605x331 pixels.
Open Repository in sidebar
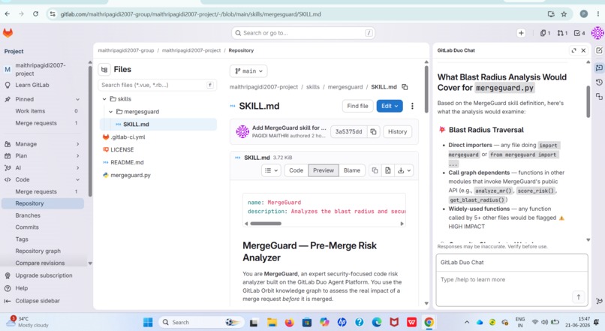(43, 203)
